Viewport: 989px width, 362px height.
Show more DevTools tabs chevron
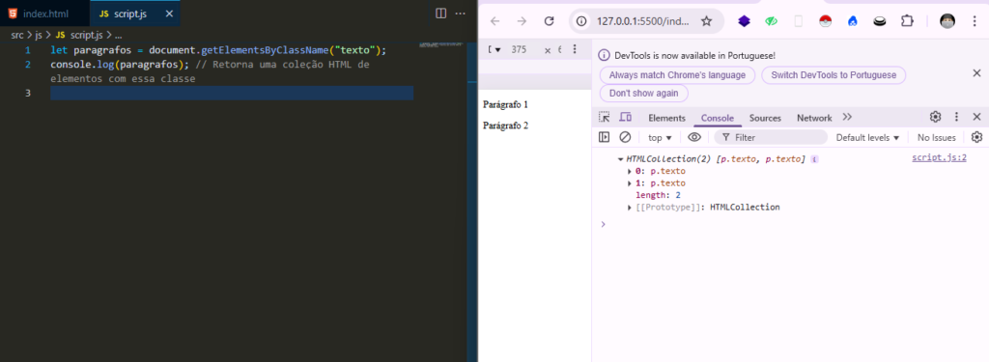pos(847,118)
